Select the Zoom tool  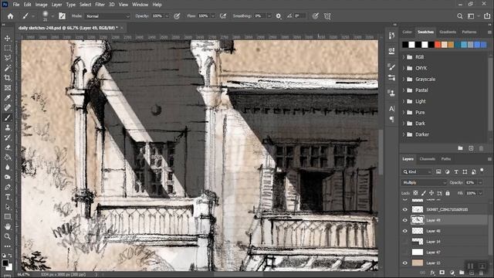8,236
